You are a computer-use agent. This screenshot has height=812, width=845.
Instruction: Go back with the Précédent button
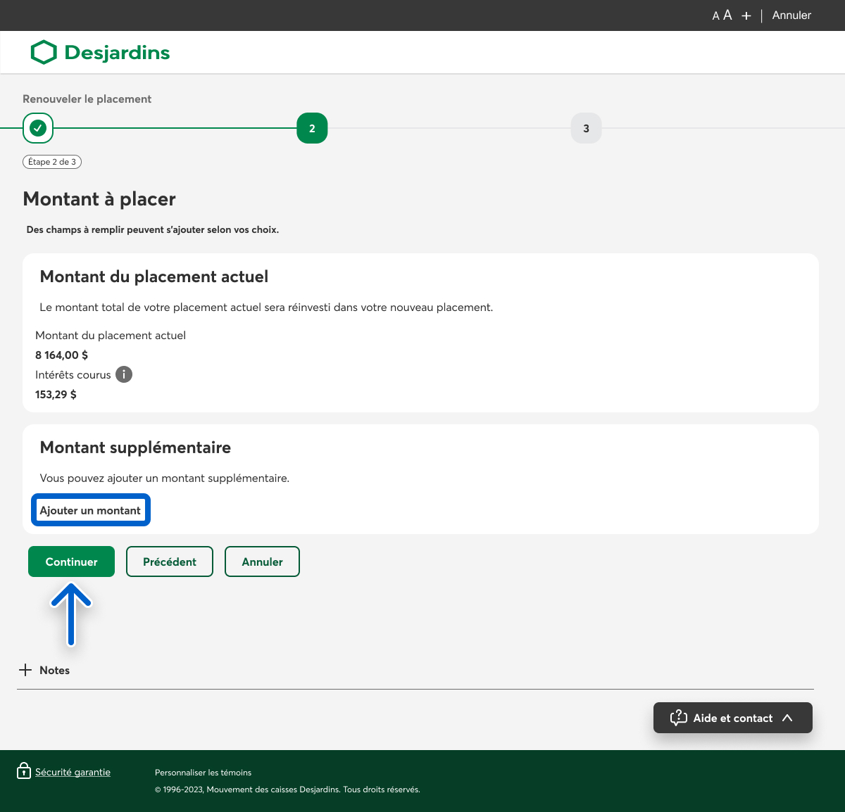tap(170, 562)
